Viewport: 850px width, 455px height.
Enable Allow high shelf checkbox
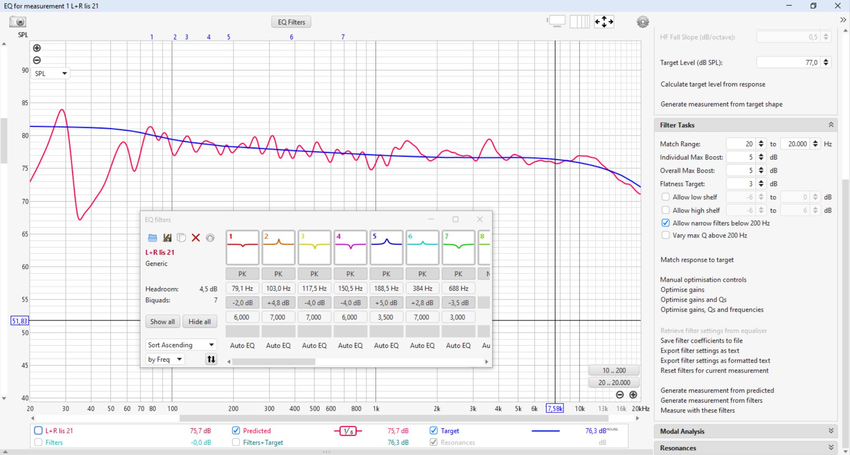pos(665,210)
